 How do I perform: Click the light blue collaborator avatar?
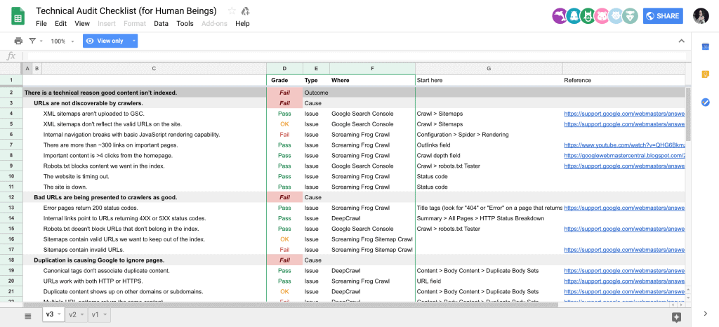(x=616, y=16)
